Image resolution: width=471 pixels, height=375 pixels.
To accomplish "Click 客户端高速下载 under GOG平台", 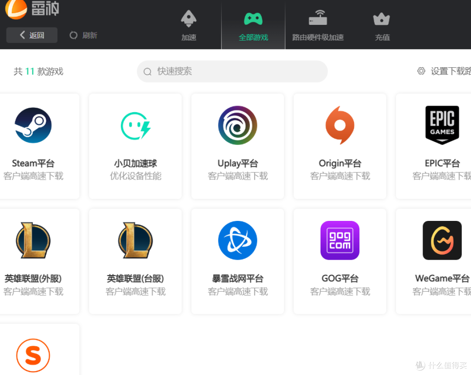I will click(x=340, y=291).
